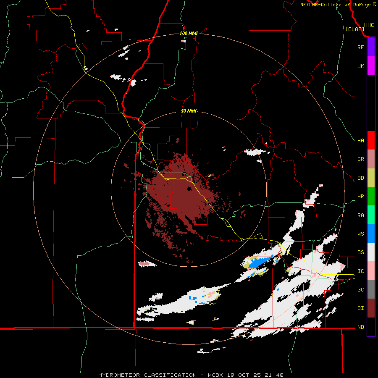378x378 pixels.
Task: Click the ND legend label
Action: pos(360,327)
